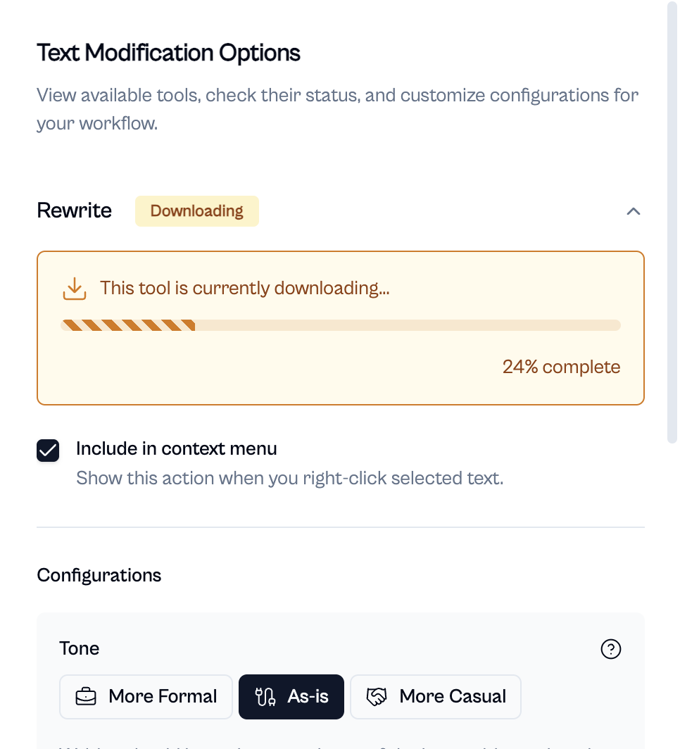Image resolution: width=680 pixels, height=749 pixels.
Task: Collapse the Rewrite section chevron
Action: click(634, 211)
